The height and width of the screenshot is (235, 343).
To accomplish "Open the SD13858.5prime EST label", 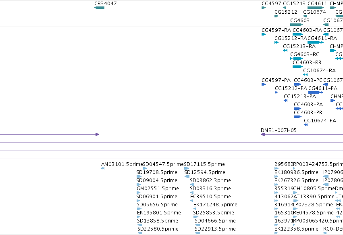I will 158,221.
